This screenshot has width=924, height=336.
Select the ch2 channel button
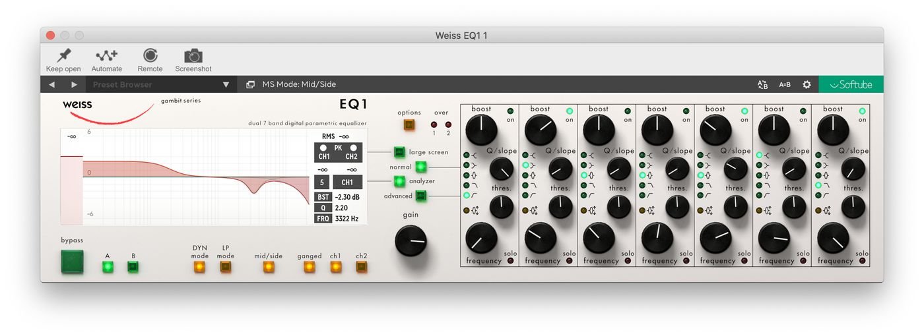tap(362, 267)
